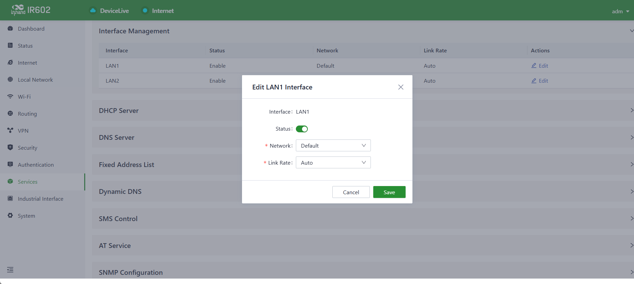Click the Services cube icon
Image resolution: width=634 pixels, height=284 pixels.
pyautogui.click(x=10, y=181)
